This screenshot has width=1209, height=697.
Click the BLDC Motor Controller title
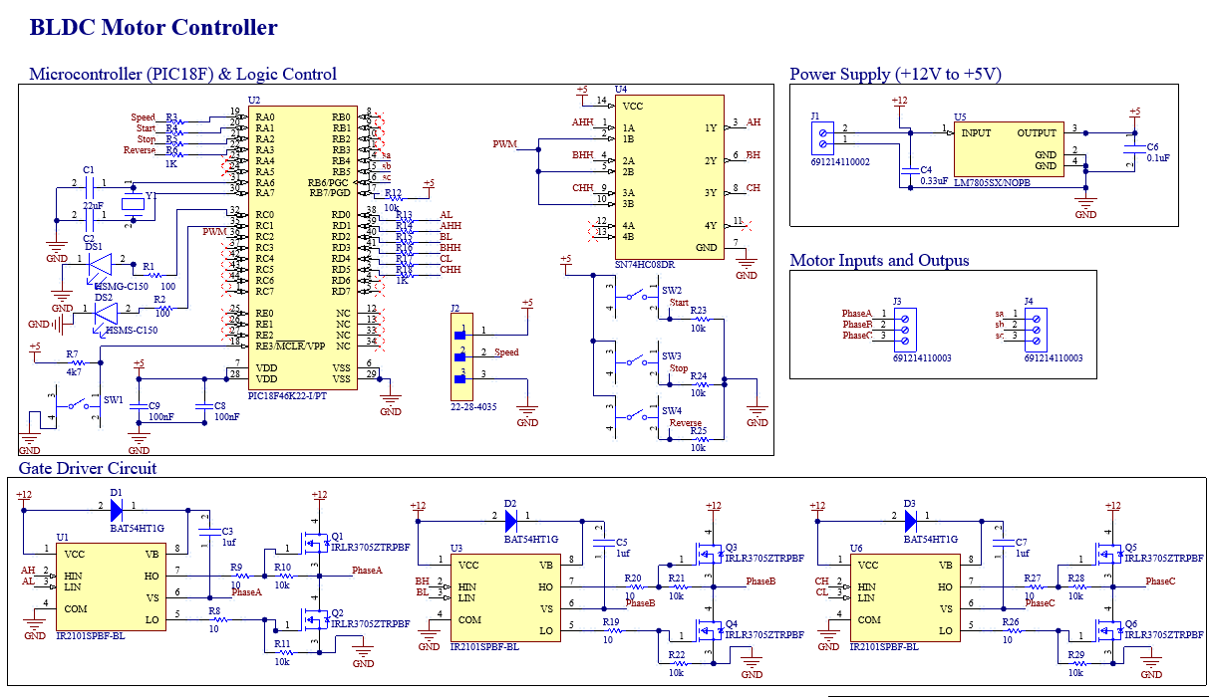[151, 26]
